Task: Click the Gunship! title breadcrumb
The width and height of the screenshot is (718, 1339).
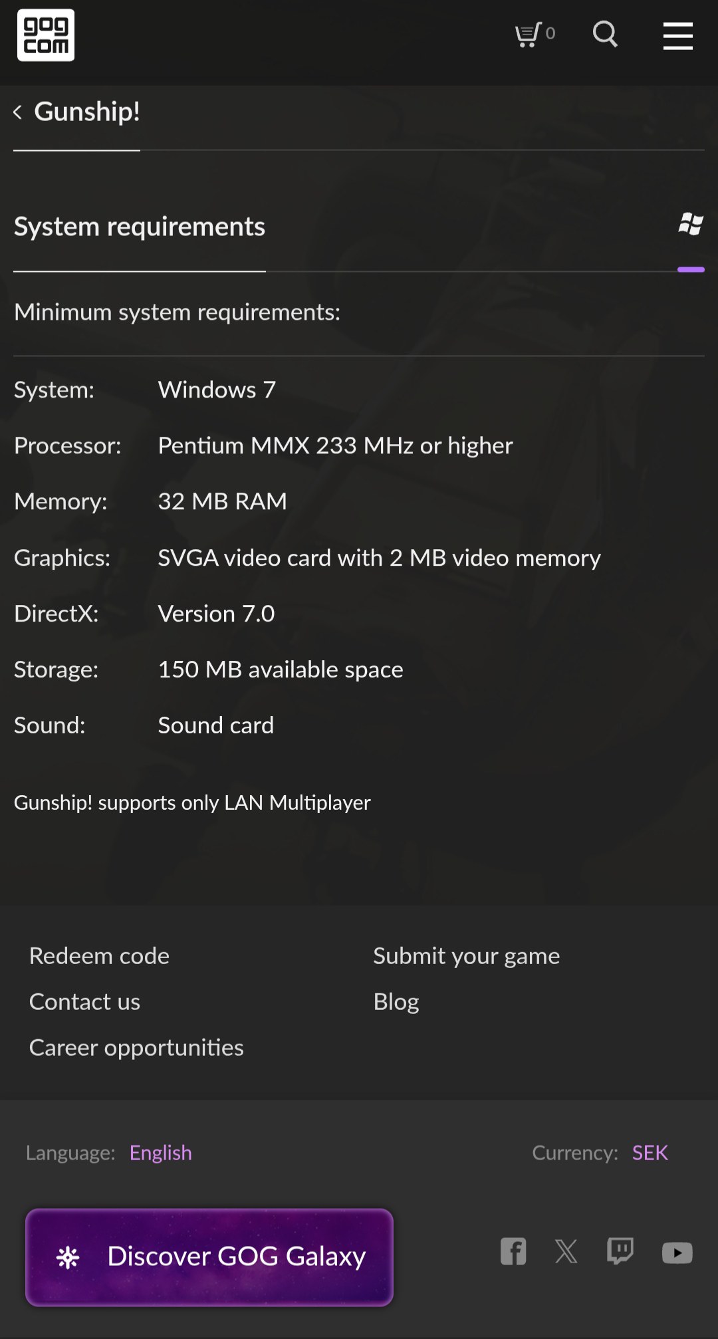Action: click(87, 112)
